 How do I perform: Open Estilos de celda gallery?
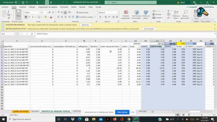pos(146,15)
